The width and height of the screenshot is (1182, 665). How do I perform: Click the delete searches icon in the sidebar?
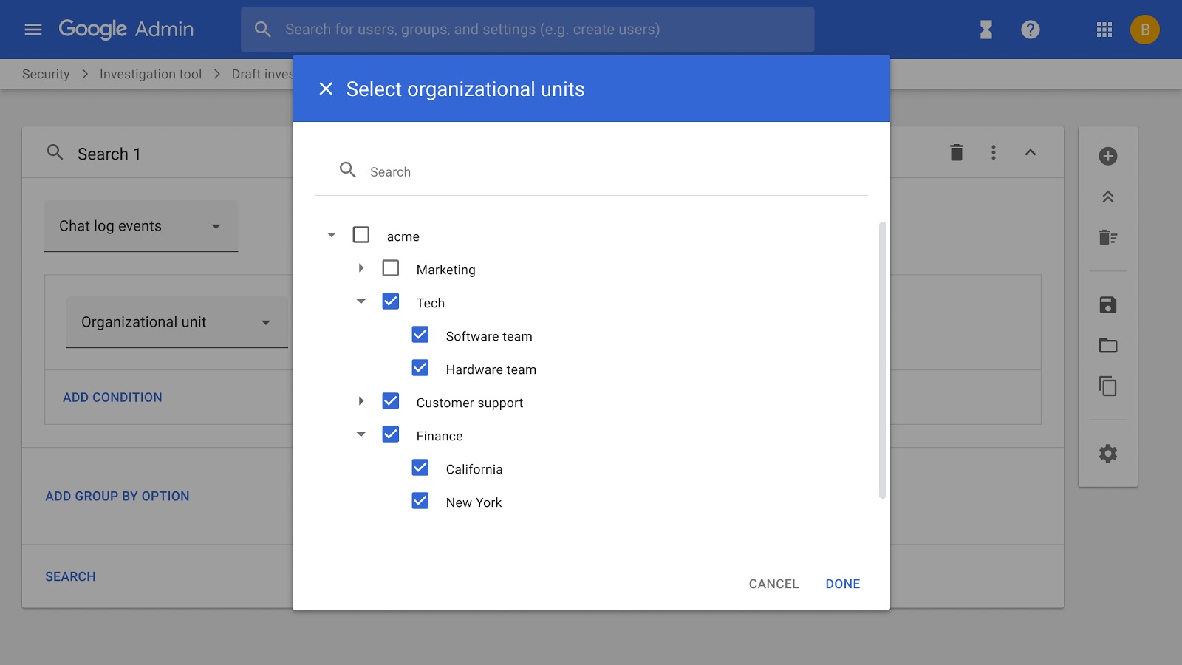tap(1107, 237)
